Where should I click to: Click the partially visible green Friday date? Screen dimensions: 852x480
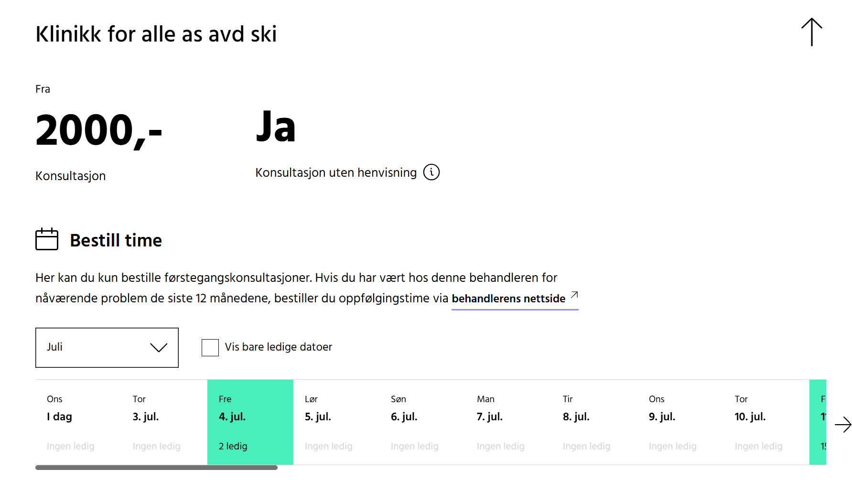(x=818, y=422)
